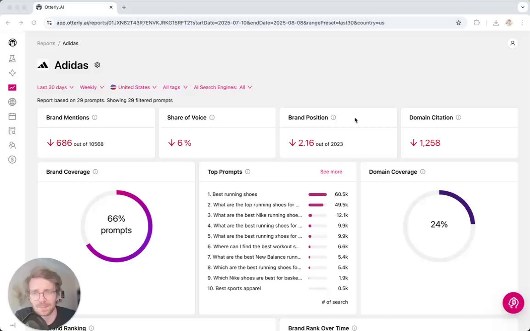The width and height of the screenshot is (530, 331).
Task: Expand the Last 30 days date dropdown
Action: pos(55,87)
